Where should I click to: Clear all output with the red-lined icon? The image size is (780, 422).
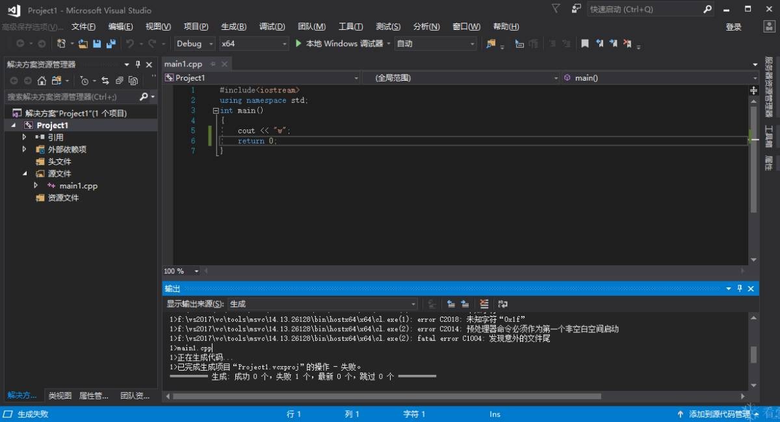[484, 304]
